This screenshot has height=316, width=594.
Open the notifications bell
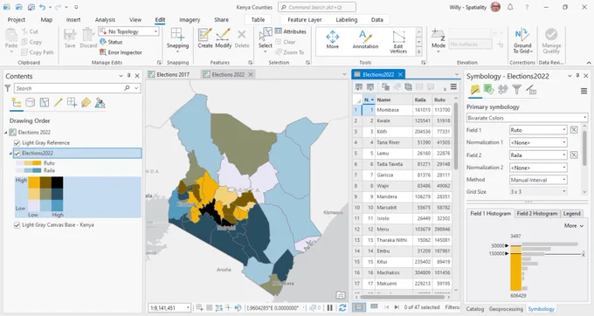(510, 7)
